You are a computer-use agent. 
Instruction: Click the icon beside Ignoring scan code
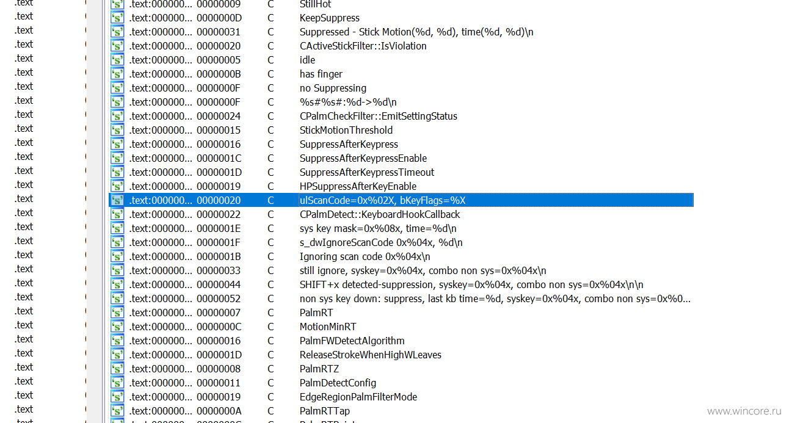[x=117, y=256]
